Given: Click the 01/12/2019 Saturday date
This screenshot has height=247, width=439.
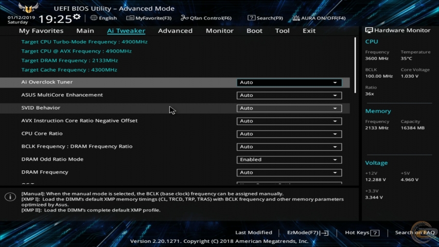Looking at the screenshot, I should (x=21, y=20).
